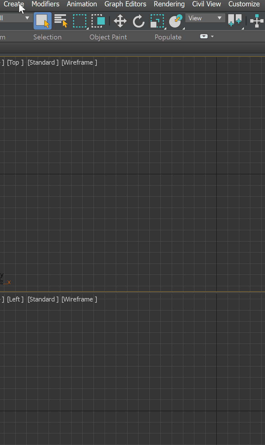Open Select by Name dialog
The height and width of the screenshot is (445, 265).
click(61, 20)
